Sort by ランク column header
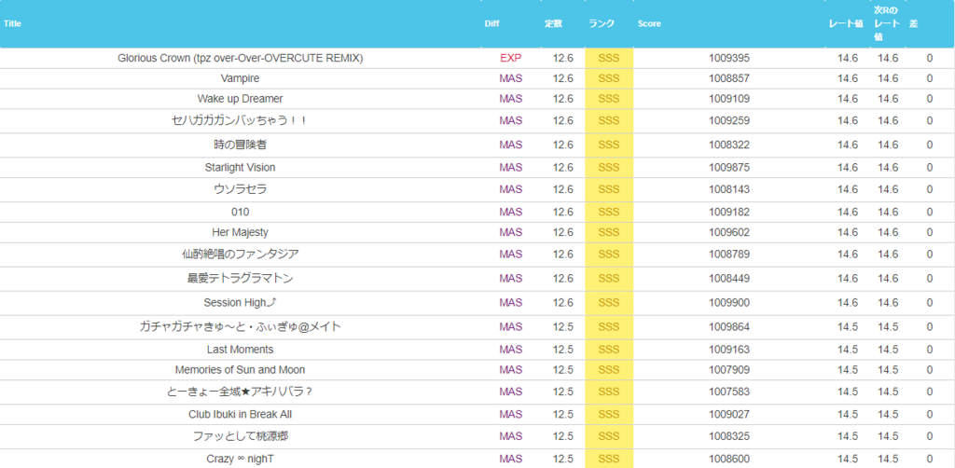This screenshot has width=955, height=468. (x=602, y=24)
